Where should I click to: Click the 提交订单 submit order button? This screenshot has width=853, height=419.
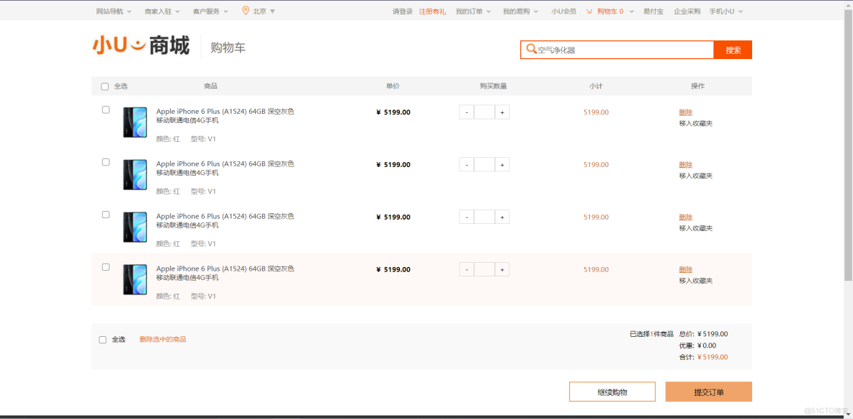pos(708,392)
